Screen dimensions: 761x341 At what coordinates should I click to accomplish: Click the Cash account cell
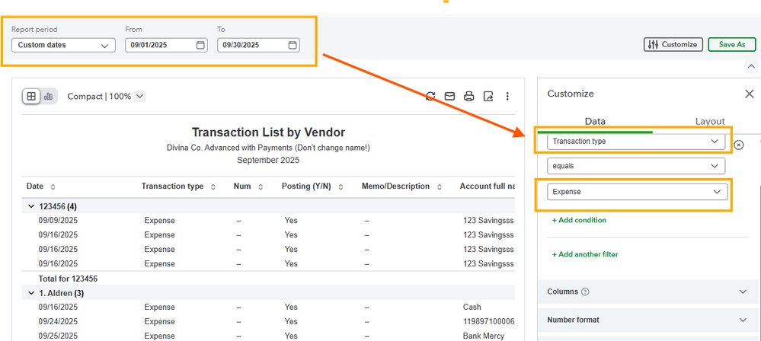[x=472, y=307]
